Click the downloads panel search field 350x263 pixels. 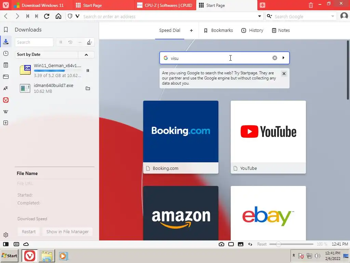(x=34, y=42)
